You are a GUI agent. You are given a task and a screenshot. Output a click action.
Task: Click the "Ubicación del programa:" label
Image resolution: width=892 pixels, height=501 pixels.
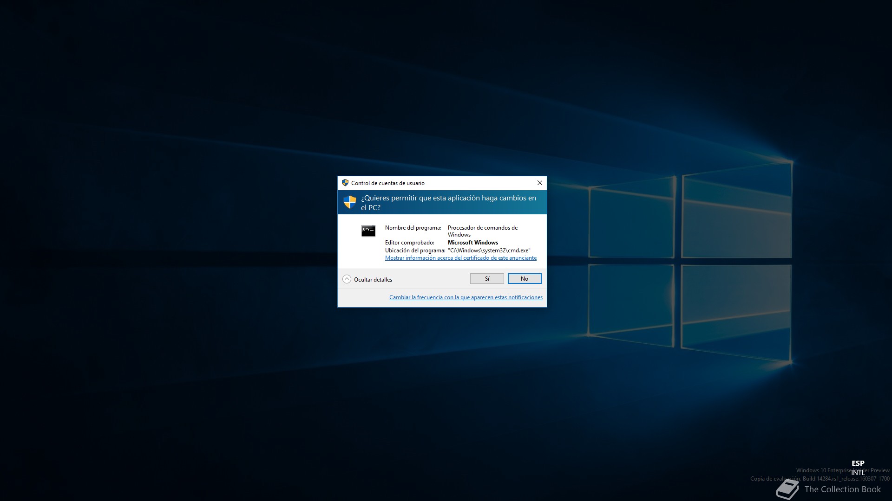tap(415, 250)
